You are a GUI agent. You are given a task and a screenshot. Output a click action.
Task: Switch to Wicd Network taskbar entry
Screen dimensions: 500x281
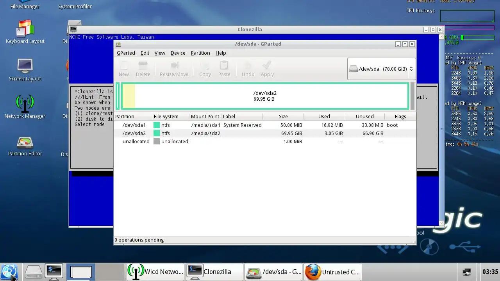click(155, 272)
